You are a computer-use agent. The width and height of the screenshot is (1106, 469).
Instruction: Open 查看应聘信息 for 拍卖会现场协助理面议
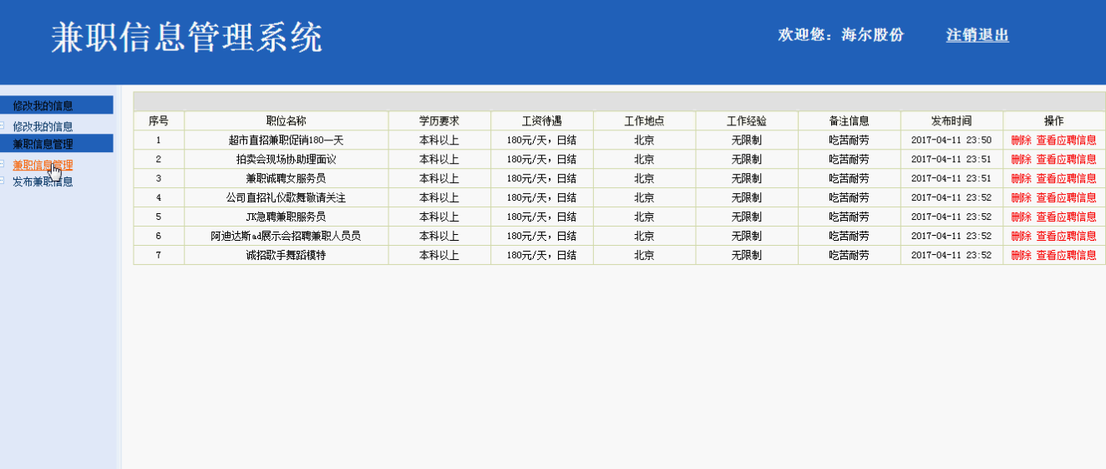tap(1066, 160)
